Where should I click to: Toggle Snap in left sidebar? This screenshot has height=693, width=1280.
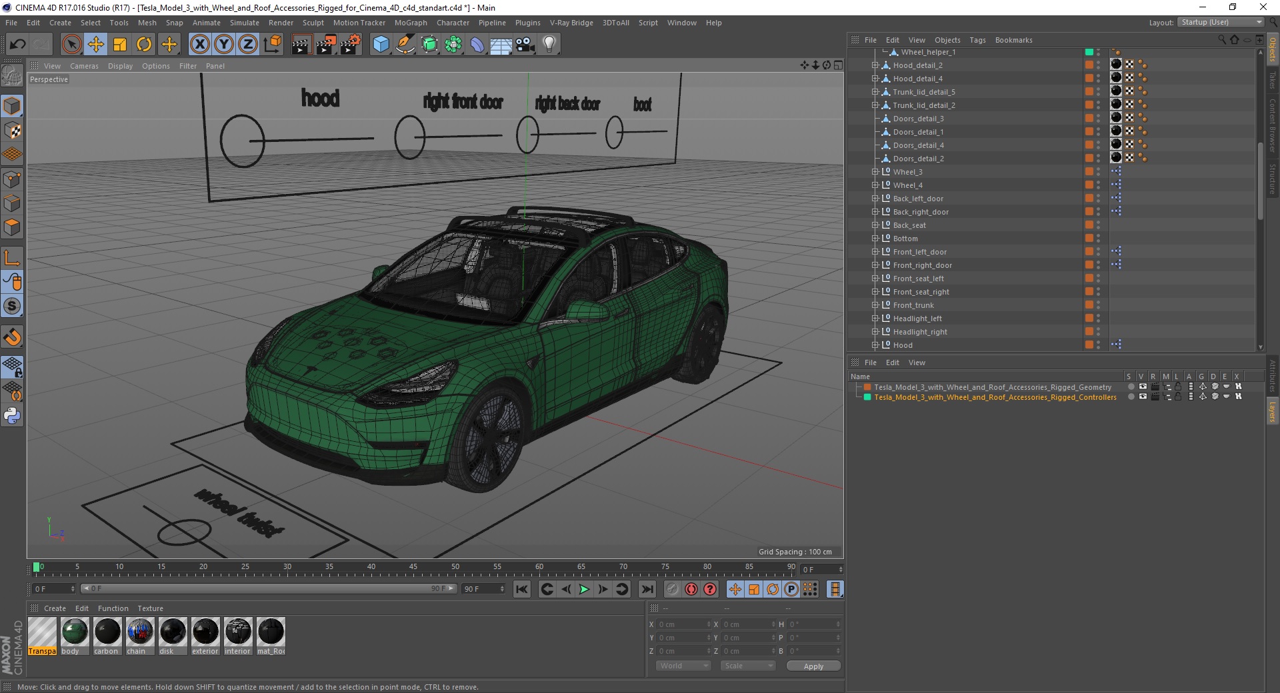coord(12,306)
